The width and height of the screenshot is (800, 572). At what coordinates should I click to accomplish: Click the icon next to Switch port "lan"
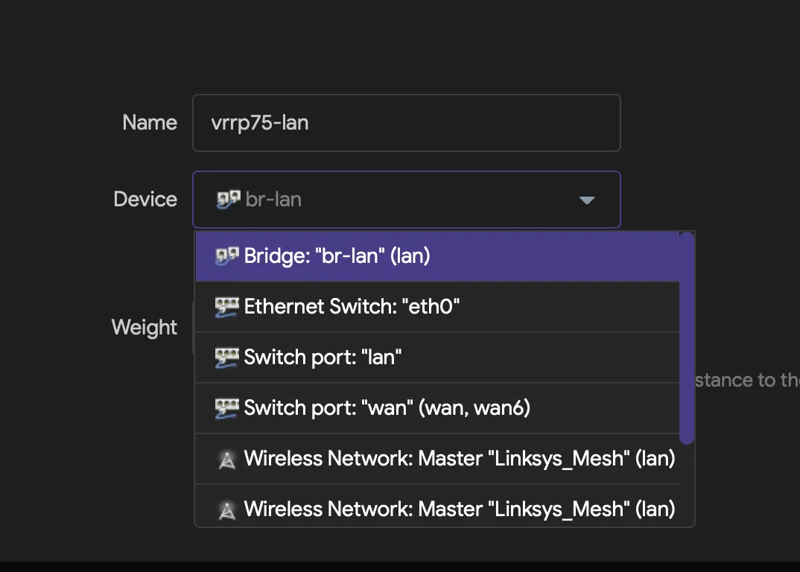(x=226, y=357)
